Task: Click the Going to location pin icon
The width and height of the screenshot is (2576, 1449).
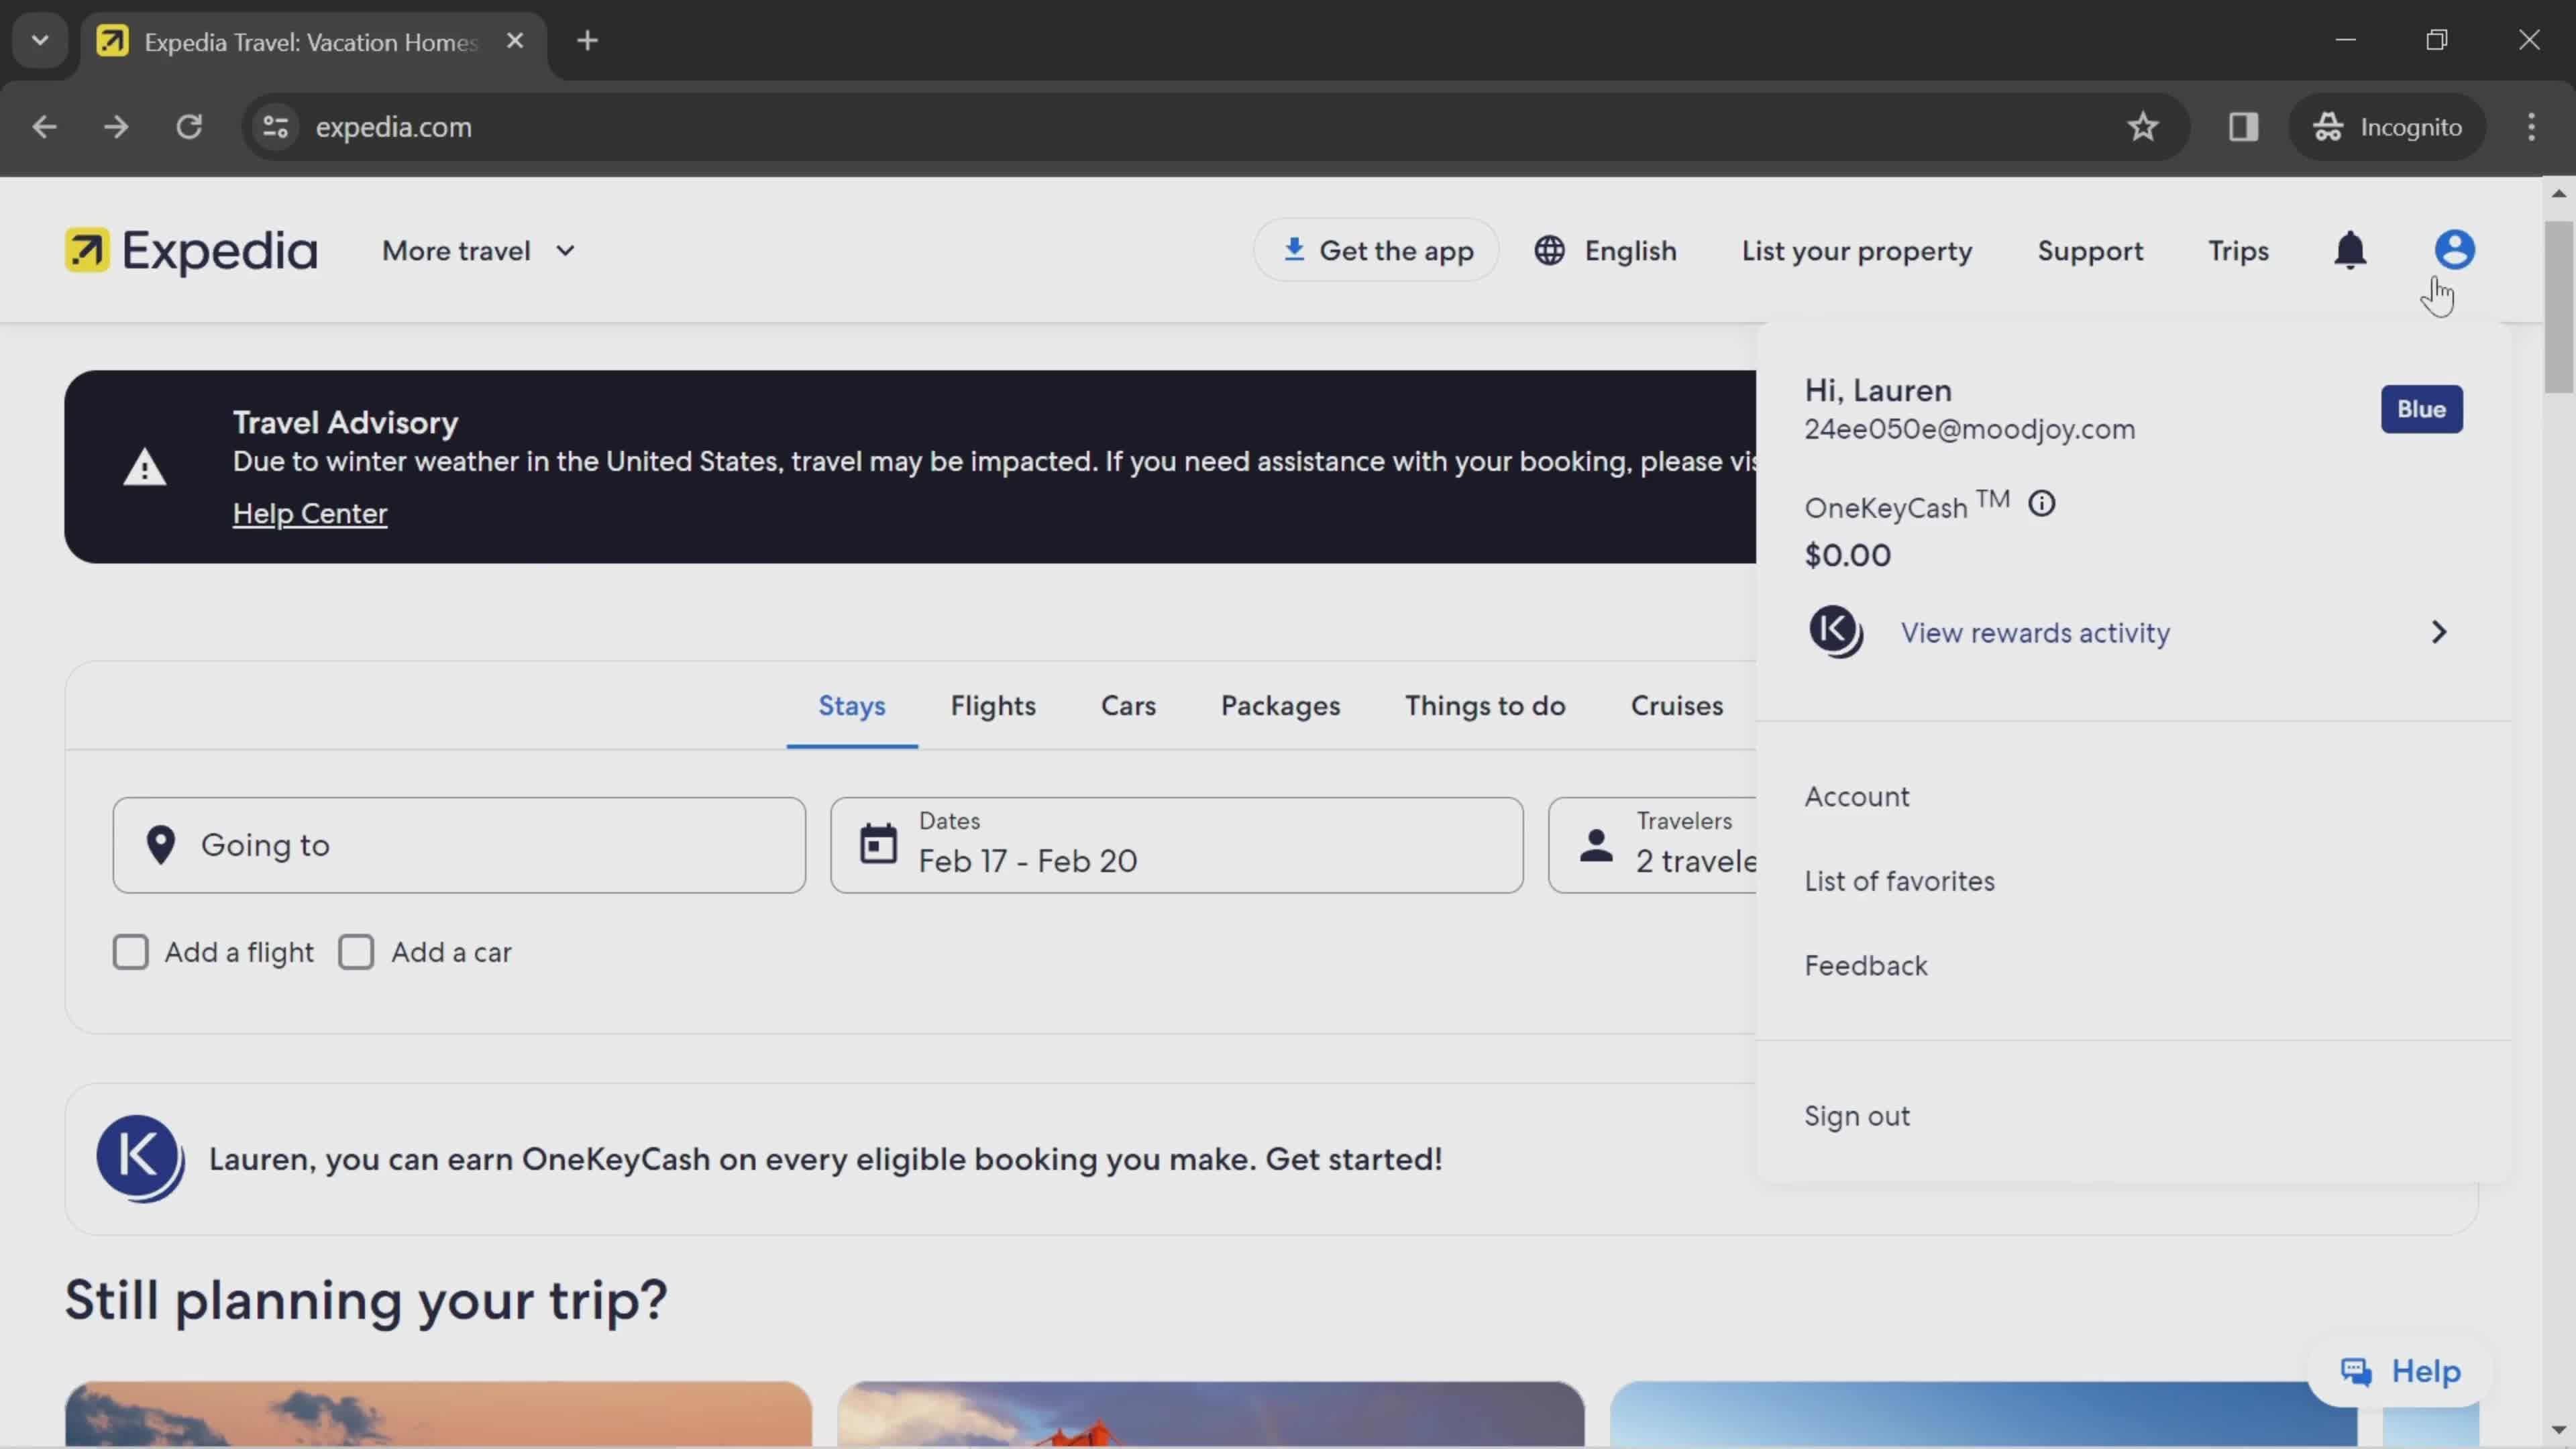Action: point(161,845)
